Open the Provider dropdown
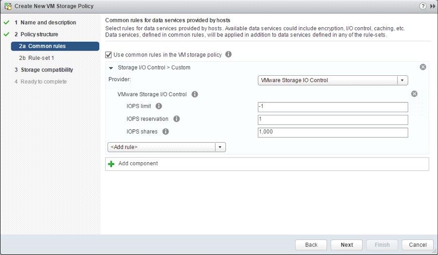 402,81
